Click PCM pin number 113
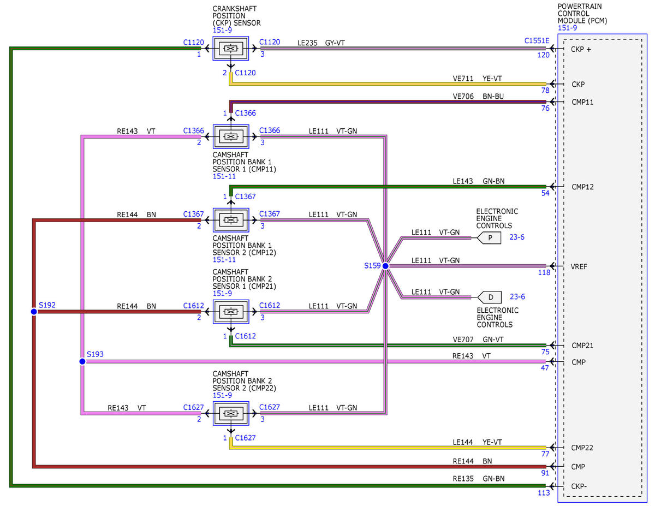The height and width of the screenshot is (506, 655). point(544,493)
